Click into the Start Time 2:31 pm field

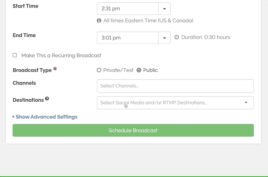tap(127, 8)
